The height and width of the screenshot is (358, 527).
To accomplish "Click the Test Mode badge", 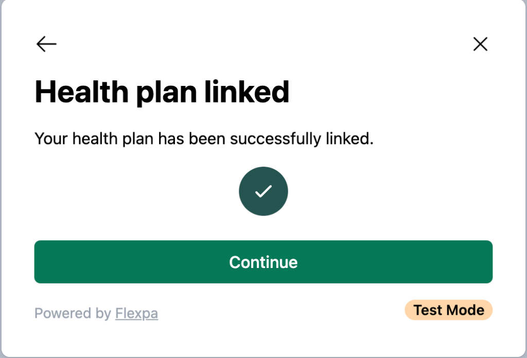I will (x=448, y=310).
